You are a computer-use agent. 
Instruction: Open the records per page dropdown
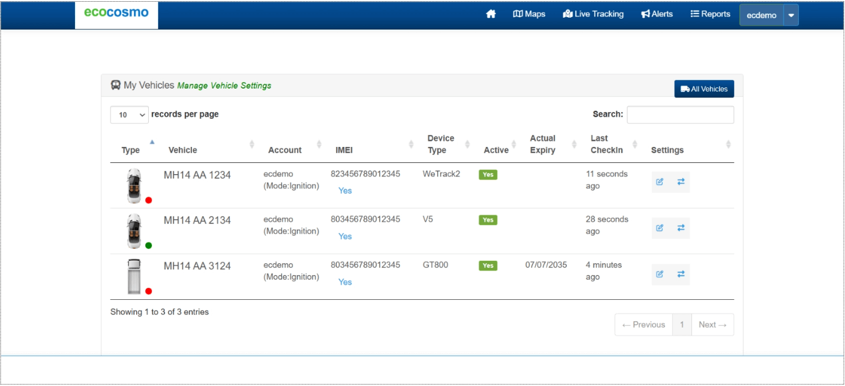(129, 115)
